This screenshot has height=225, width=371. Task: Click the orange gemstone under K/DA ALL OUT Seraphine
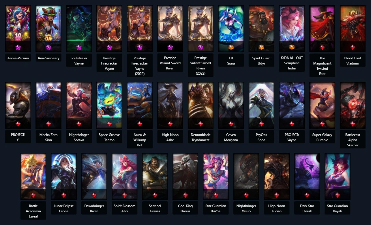coord(292,47)
